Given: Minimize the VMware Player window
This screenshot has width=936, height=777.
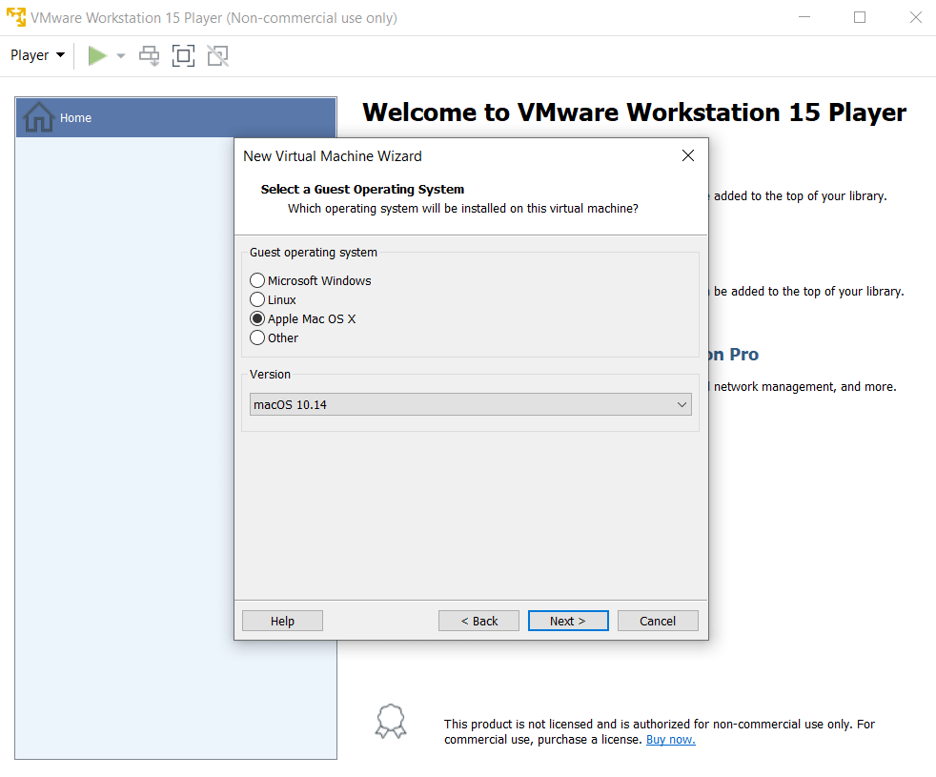Looking at the screenshot, I should pos(804,17).
